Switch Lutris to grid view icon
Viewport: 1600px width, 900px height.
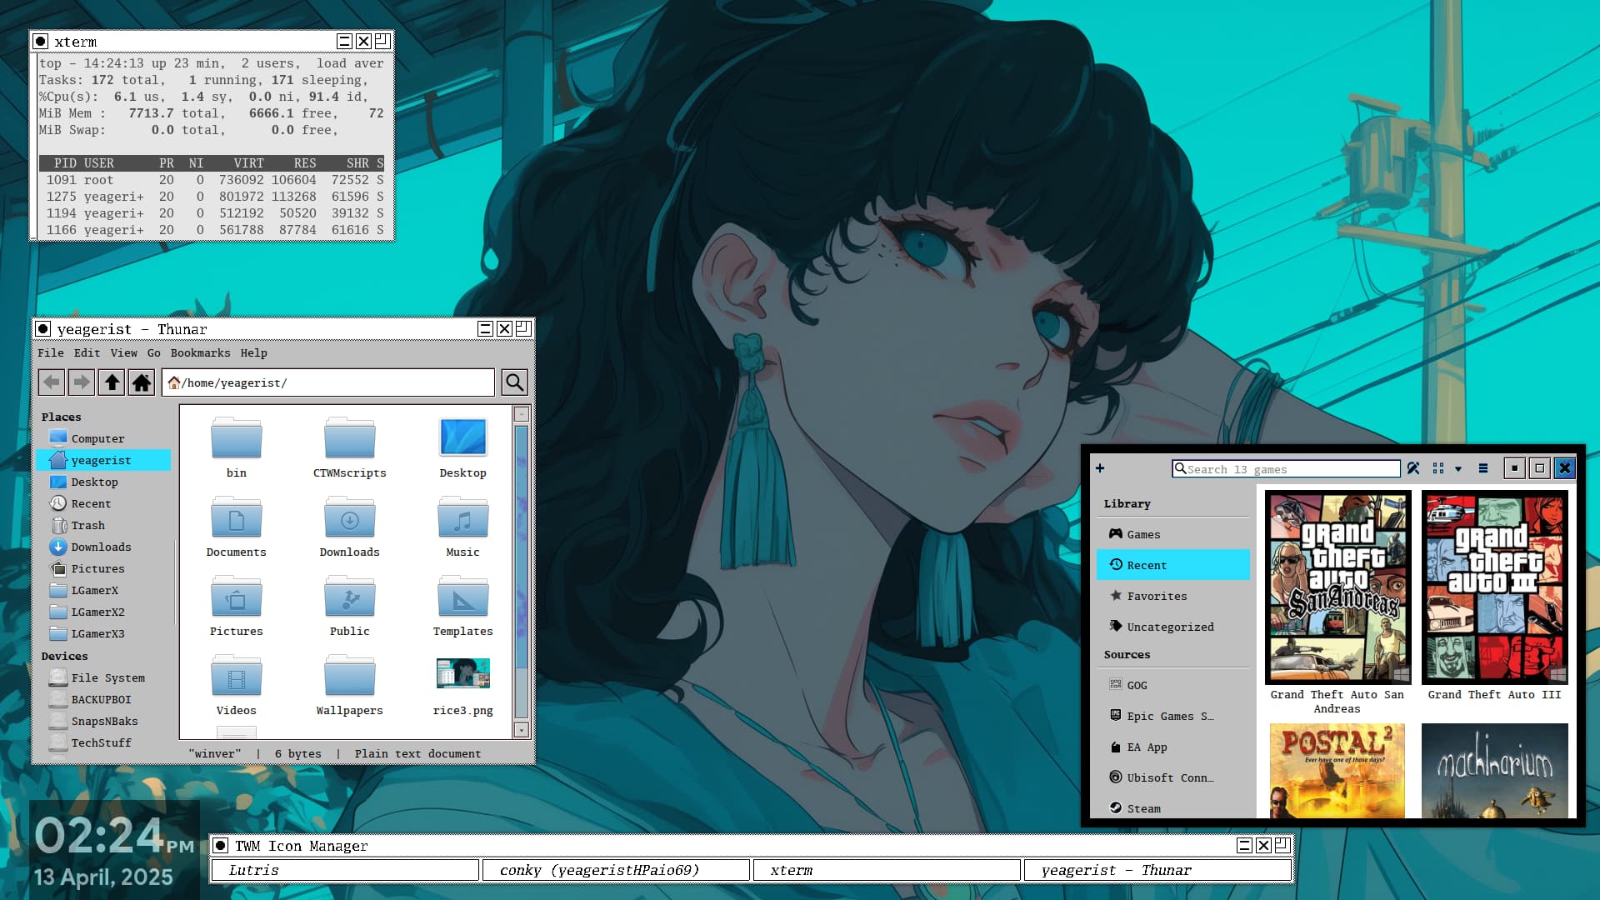click(x=1438, y=468)
